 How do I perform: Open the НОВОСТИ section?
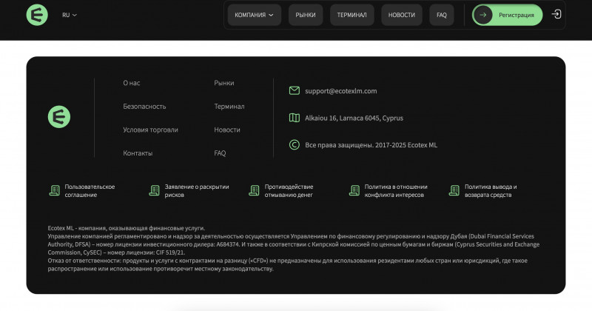402,15
